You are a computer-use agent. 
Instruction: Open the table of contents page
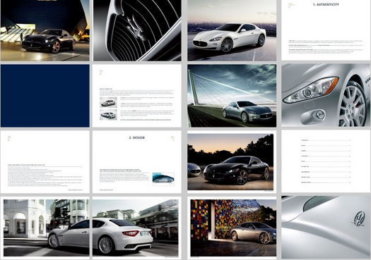326,161
